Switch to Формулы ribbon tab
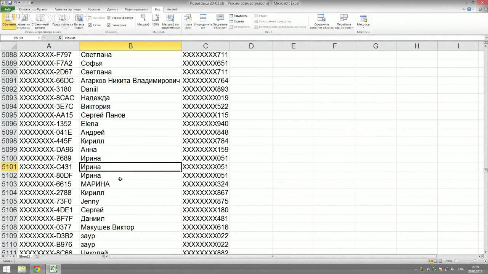This screenshot has width=488, height=274. (94, 9)
